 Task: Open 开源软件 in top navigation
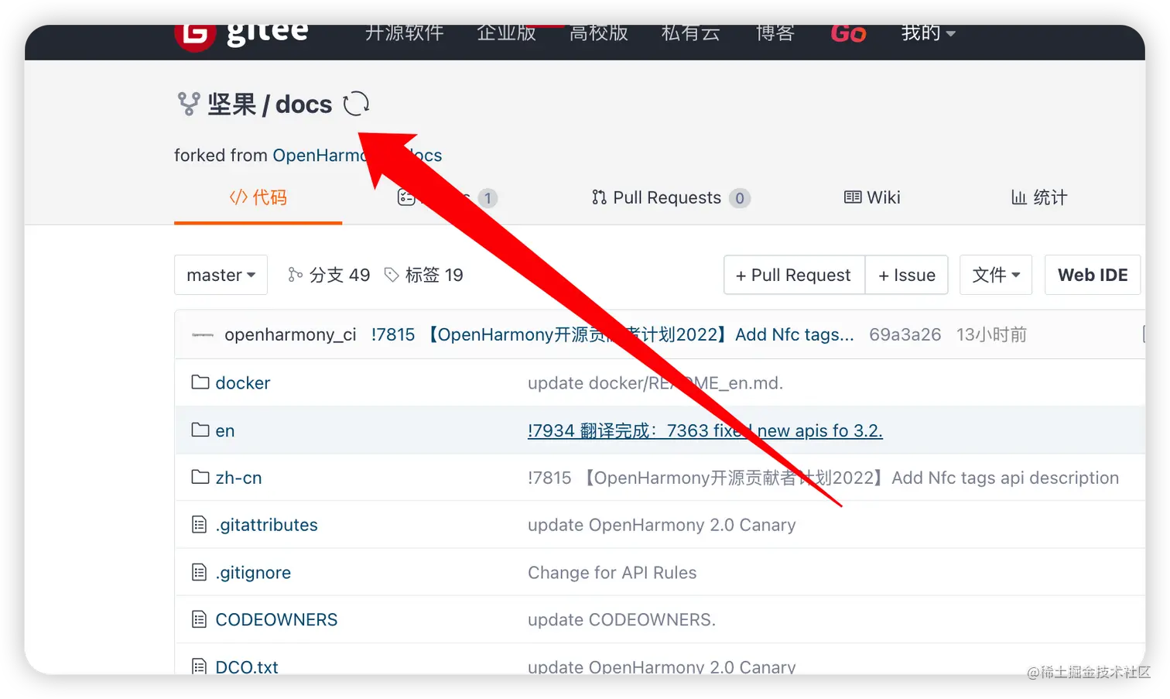point(405,33)
